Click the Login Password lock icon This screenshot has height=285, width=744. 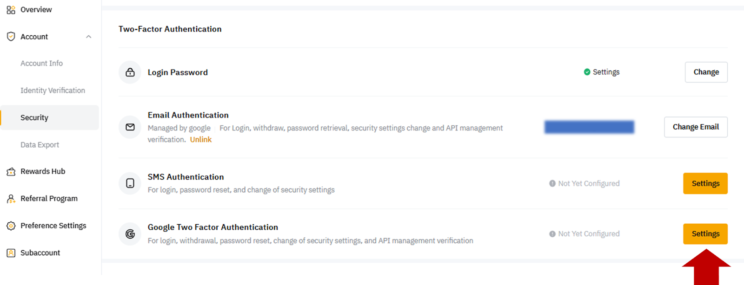coord(130,72)
